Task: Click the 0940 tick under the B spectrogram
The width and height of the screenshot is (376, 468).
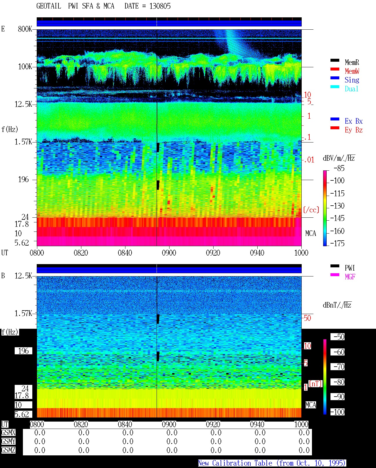Action: tap(257, 424)
